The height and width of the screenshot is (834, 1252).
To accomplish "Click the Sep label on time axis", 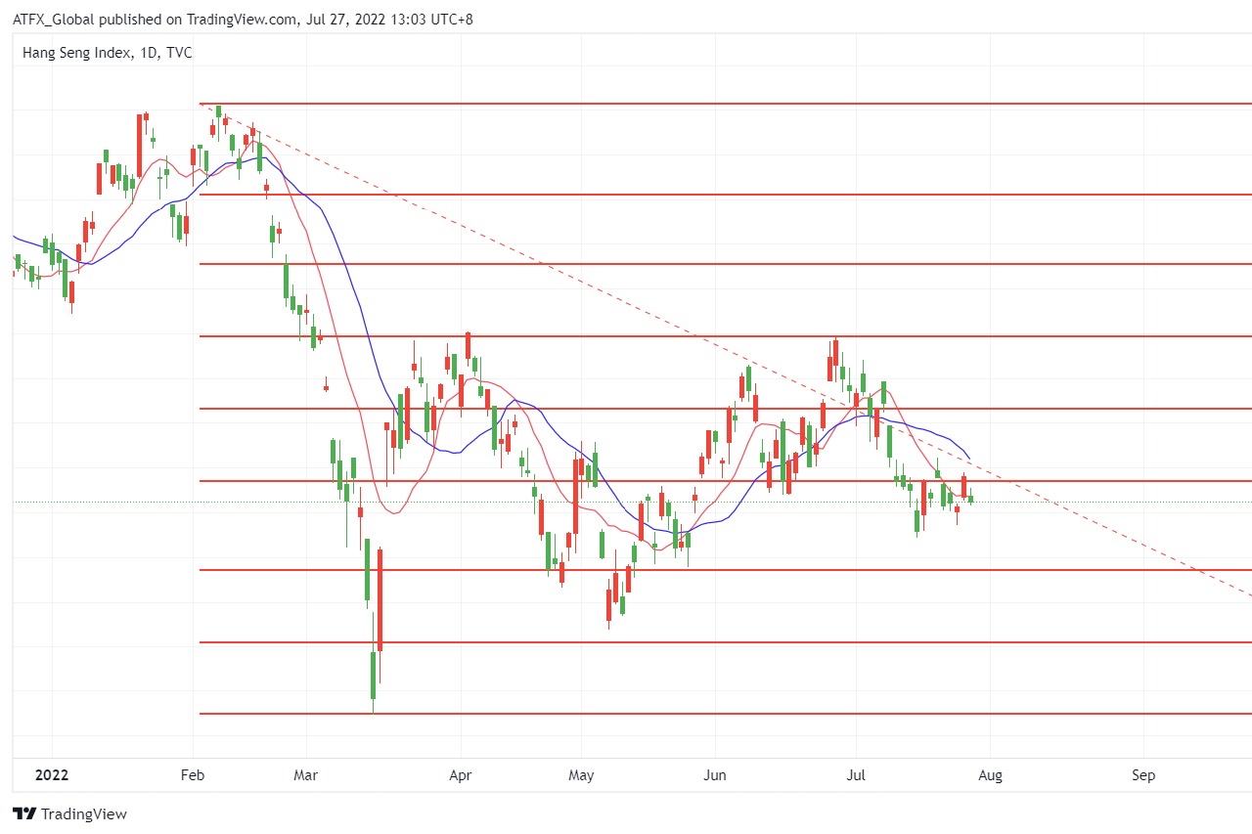I will [1143, 775].
